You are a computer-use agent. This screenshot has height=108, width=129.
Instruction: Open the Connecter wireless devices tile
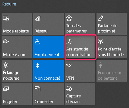(x=48, y=94)
